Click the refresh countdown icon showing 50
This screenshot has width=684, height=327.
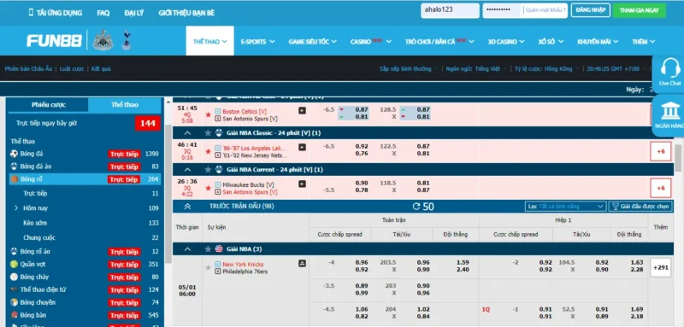point(416,207)
